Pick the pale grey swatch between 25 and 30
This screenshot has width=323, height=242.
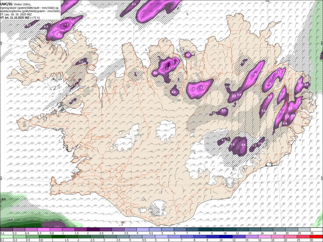pyautogui.click(x=304, y=230)
